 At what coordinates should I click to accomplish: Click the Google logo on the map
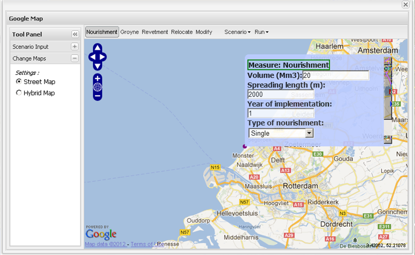101,234
